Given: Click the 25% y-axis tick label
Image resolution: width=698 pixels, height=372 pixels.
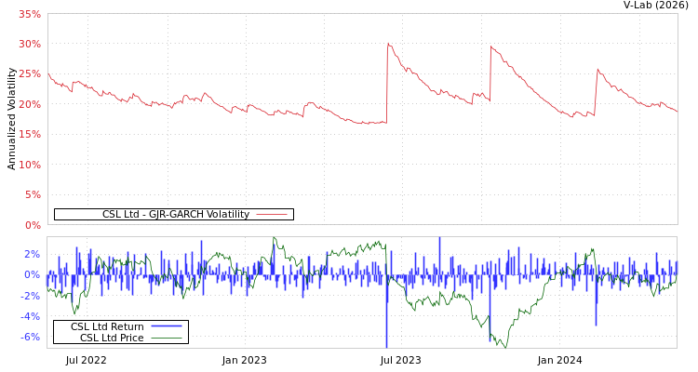Looking at the screenshot, I should (29, 74).
